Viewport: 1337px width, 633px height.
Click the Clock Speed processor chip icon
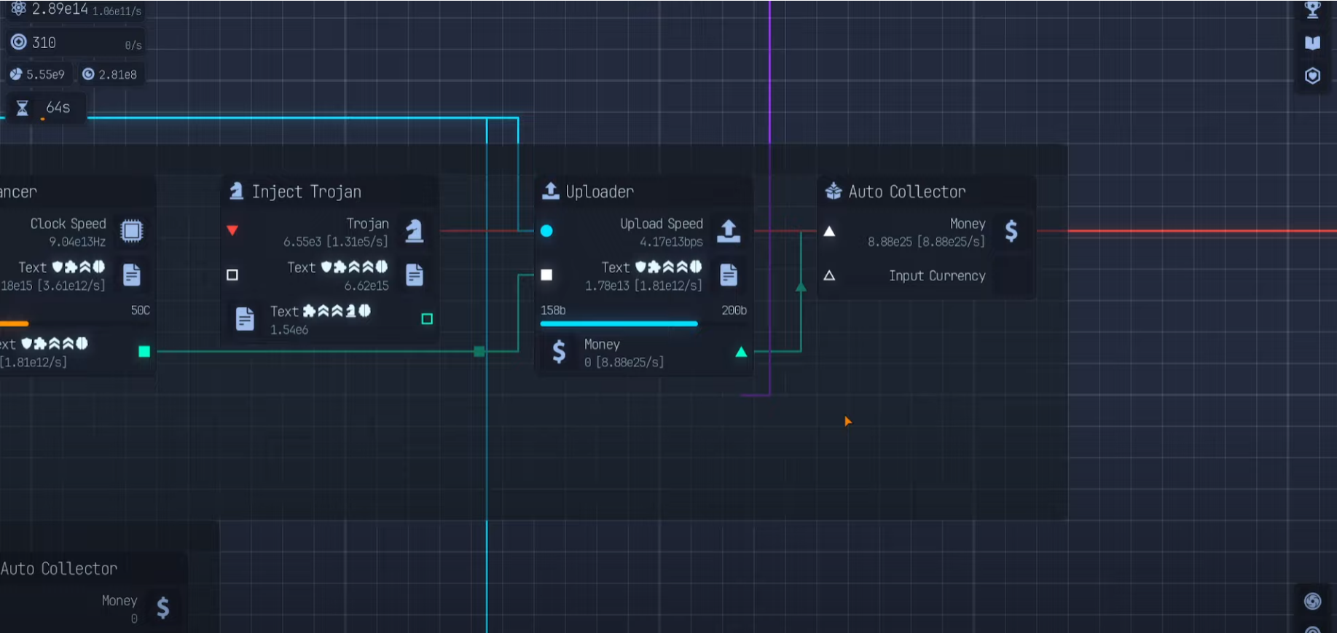pos(132,231)
